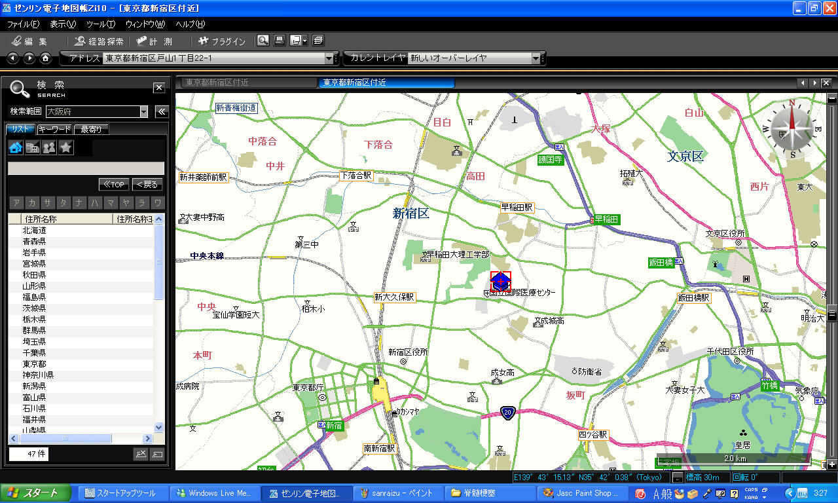Open the 検索範囲 search range dropdown
Screen dimensions: 838x503
tap(144, 112)
